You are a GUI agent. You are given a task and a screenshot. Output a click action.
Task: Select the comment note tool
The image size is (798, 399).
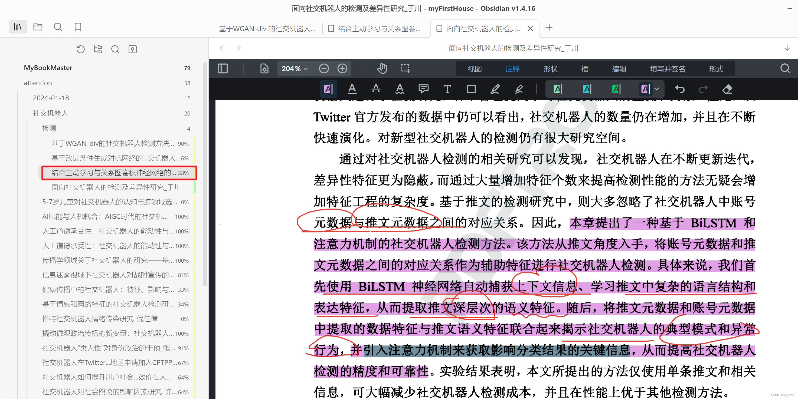(x=423, y=89)
